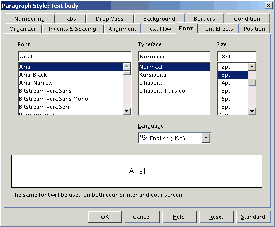Viewport: 275px width, 227px height.
Task: Choose Arial Narrow font
Action: click(71, 83)
